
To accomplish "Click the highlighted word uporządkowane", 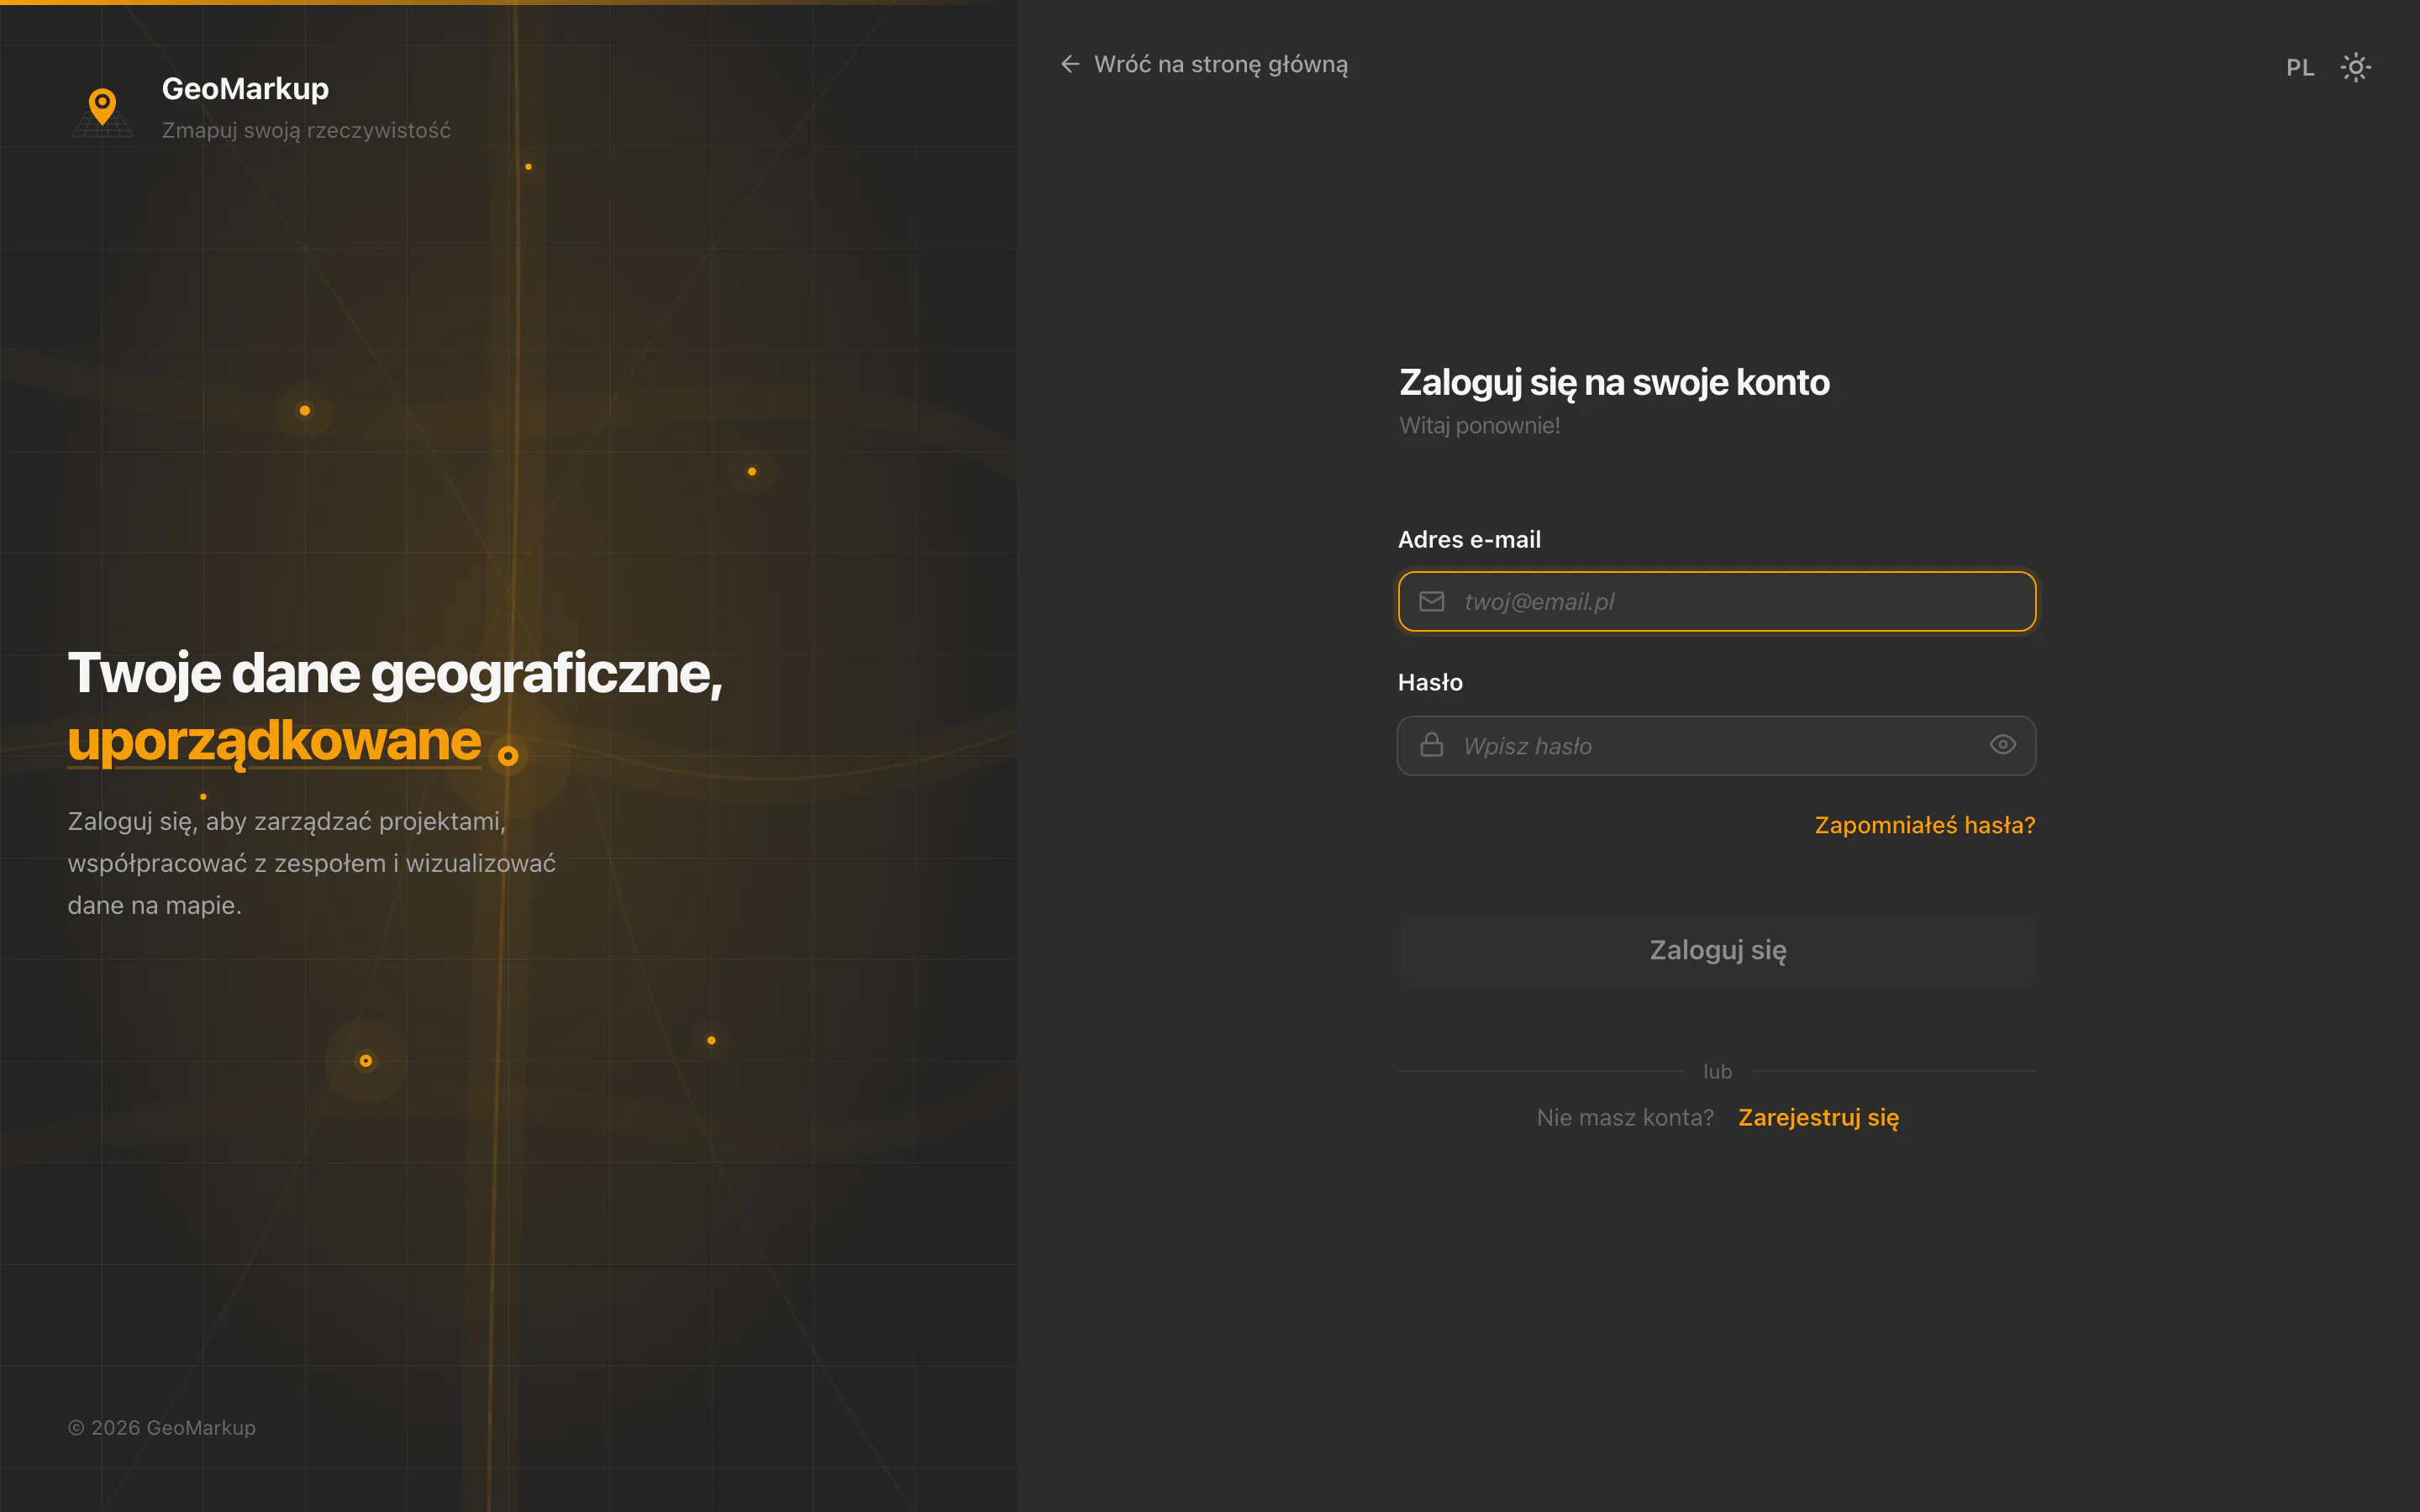I will (274, 742).
